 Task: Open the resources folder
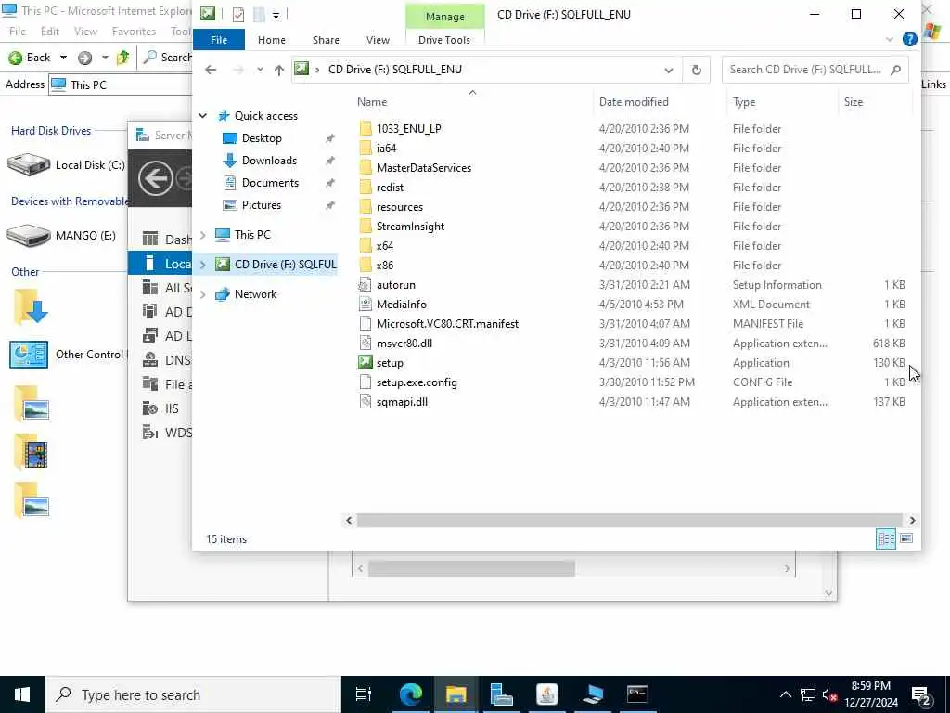point(399,207)
